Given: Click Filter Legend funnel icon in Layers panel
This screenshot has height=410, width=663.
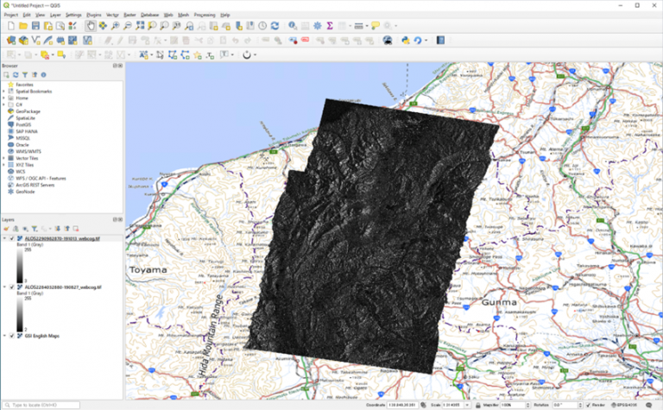Looking at the screenshot, I should click(x=35, y=229).
